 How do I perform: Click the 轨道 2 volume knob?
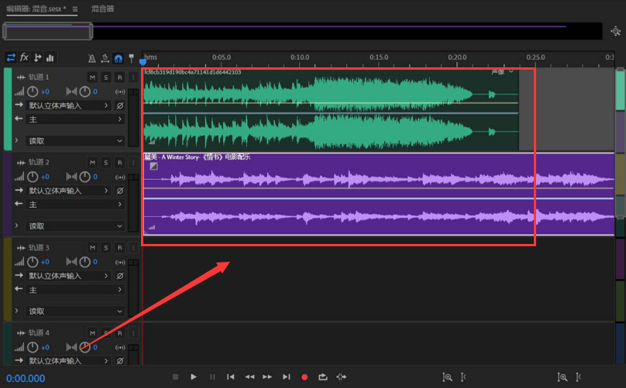coord(33,177)
